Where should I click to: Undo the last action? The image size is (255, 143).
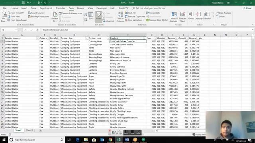tap(28, 3)
